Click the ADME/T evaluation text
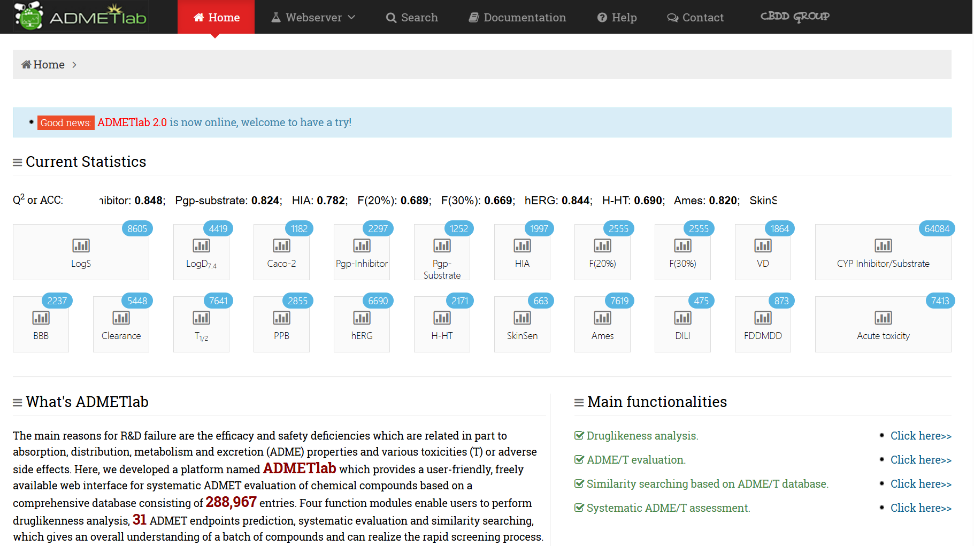This screenshot has height=546, width=974. tap(636, 460)
